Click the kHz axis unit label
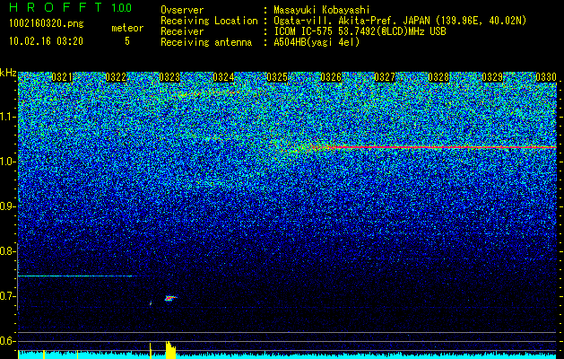Image resolution: width=564 pixels, height=359 pixels. point(8,73)
